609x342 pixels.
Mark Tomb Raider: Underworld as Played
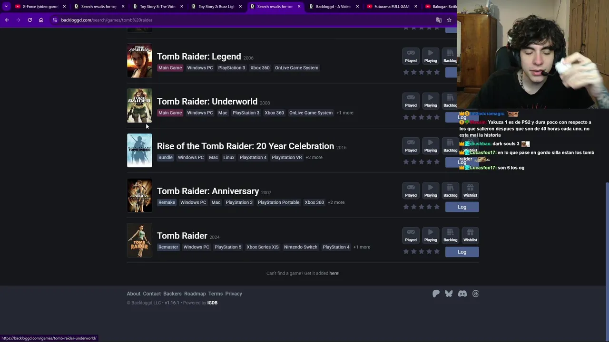click(411, 100)
